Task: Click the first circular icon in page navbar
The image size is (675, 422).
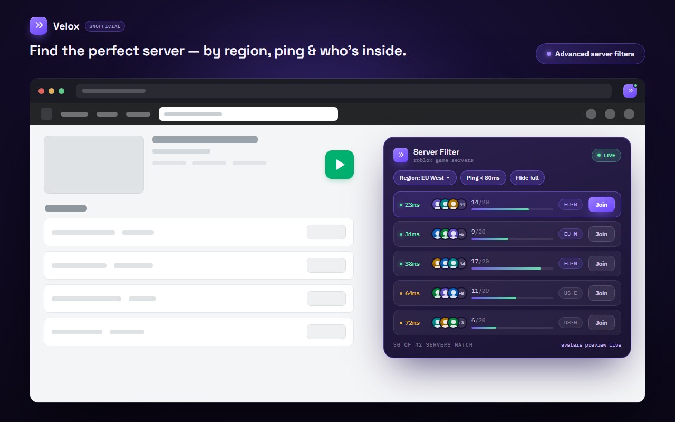Action: click(x=591, y=114)
